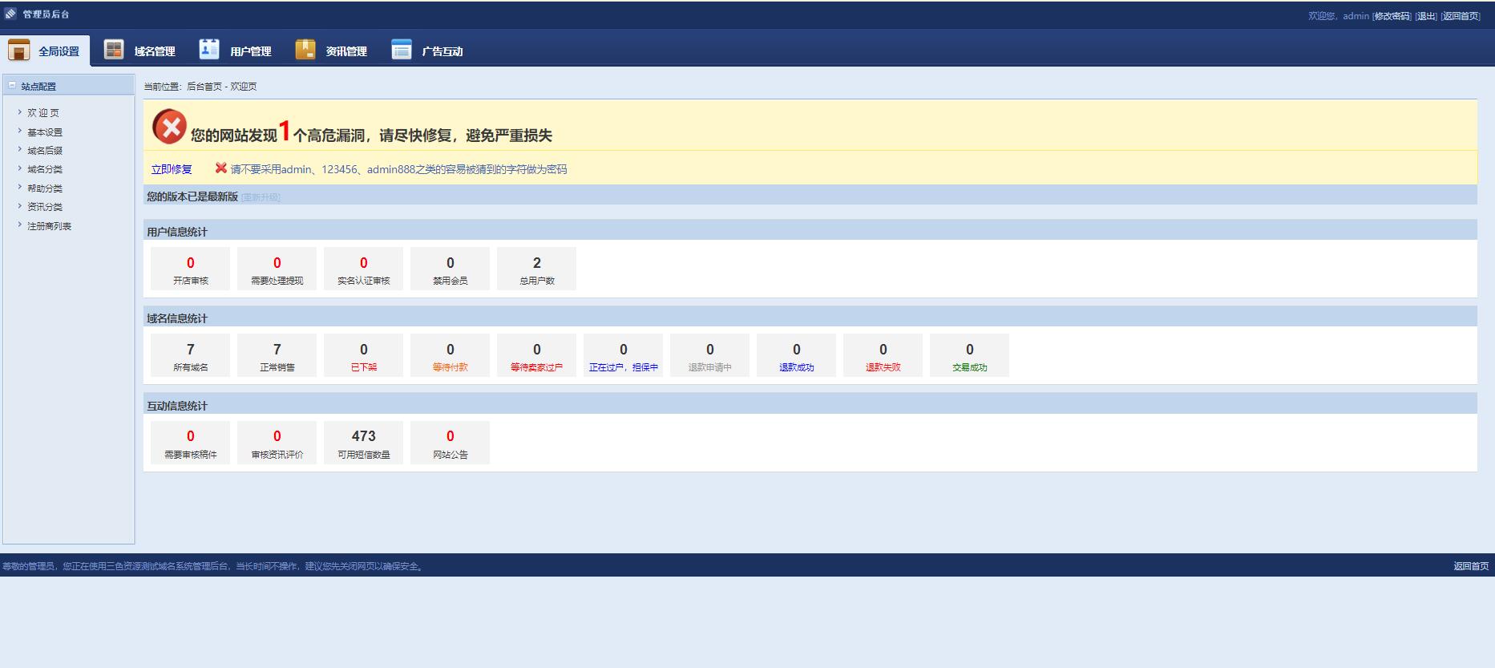Click the 用户管理 contact card icon
This screenshot has width=1495, height=668.
pyautogui.click(x=209, y=50)
